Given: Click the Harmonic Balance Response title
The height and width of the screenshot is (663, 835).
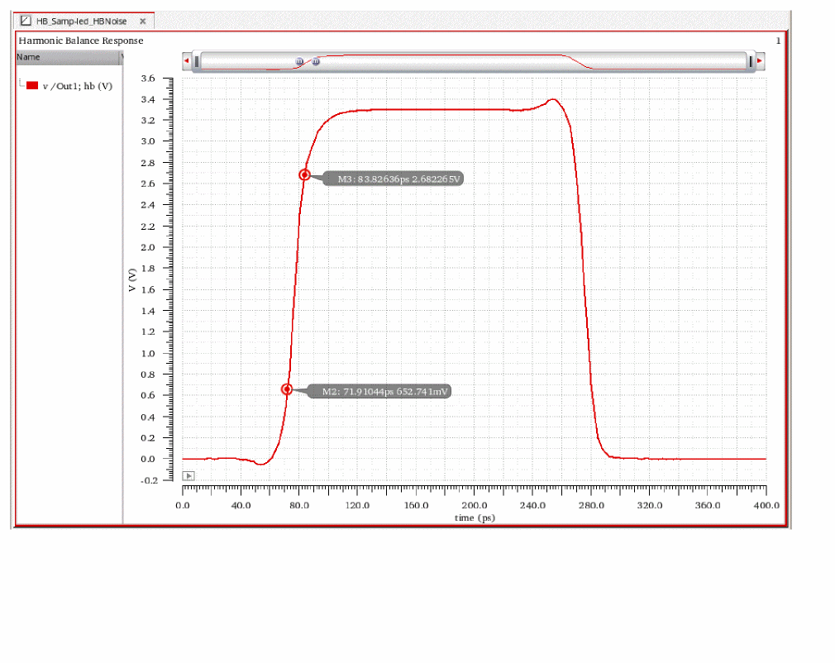Looking at the screenshot, I should 81,41.
